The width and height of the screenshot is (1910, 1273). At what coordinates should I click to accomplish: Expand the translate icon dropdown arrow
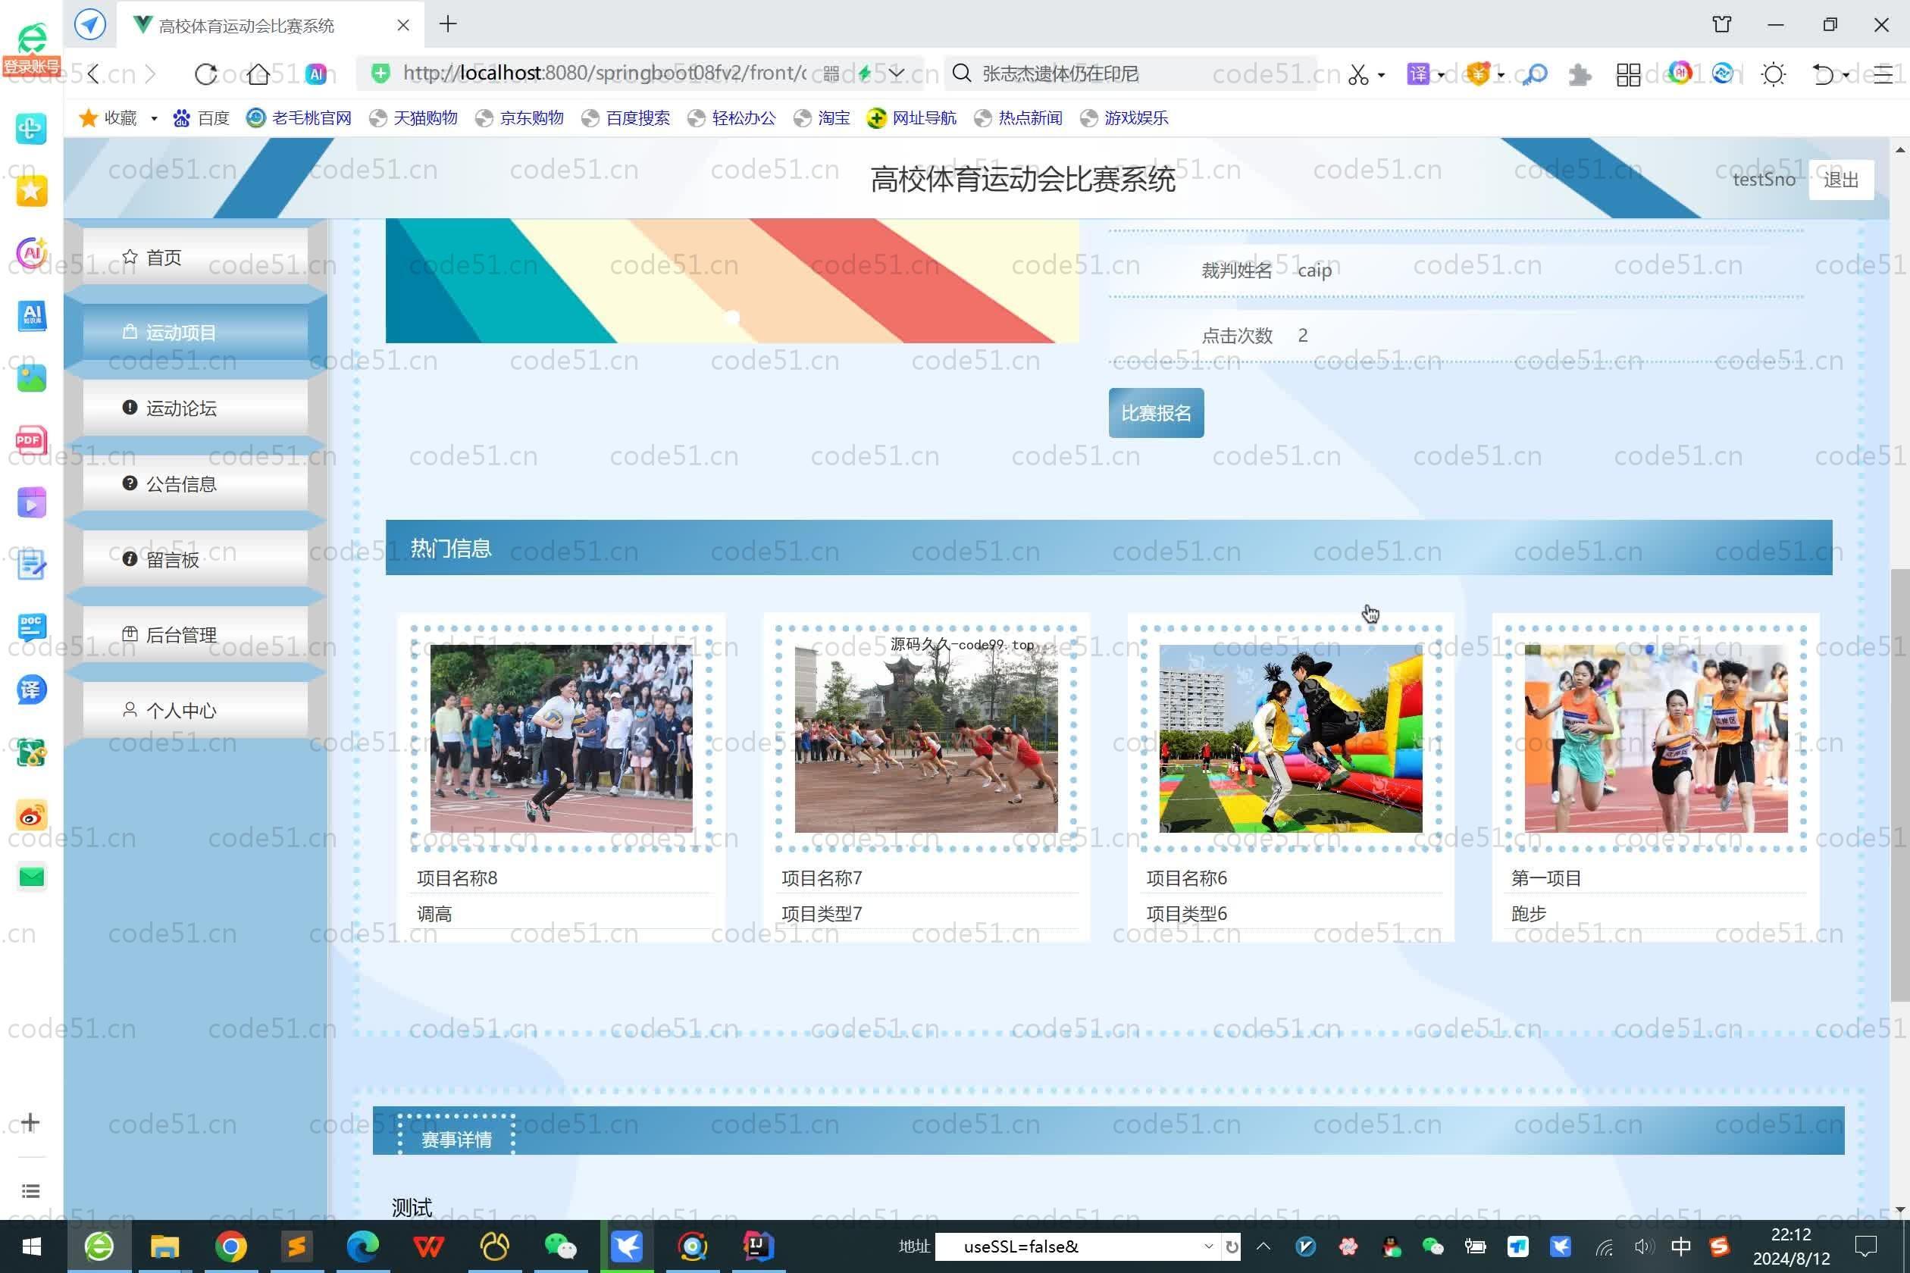pyautogui.click(x=1441, y=76)
